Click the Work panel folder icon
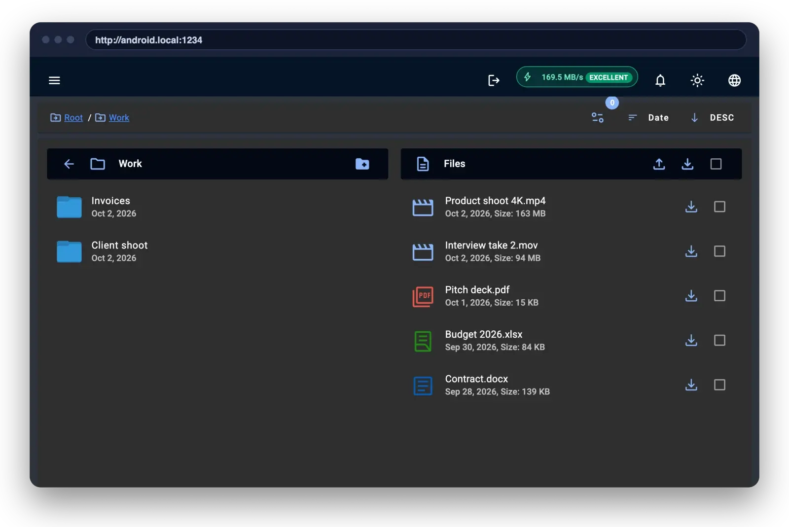 (x=98, y=164)
